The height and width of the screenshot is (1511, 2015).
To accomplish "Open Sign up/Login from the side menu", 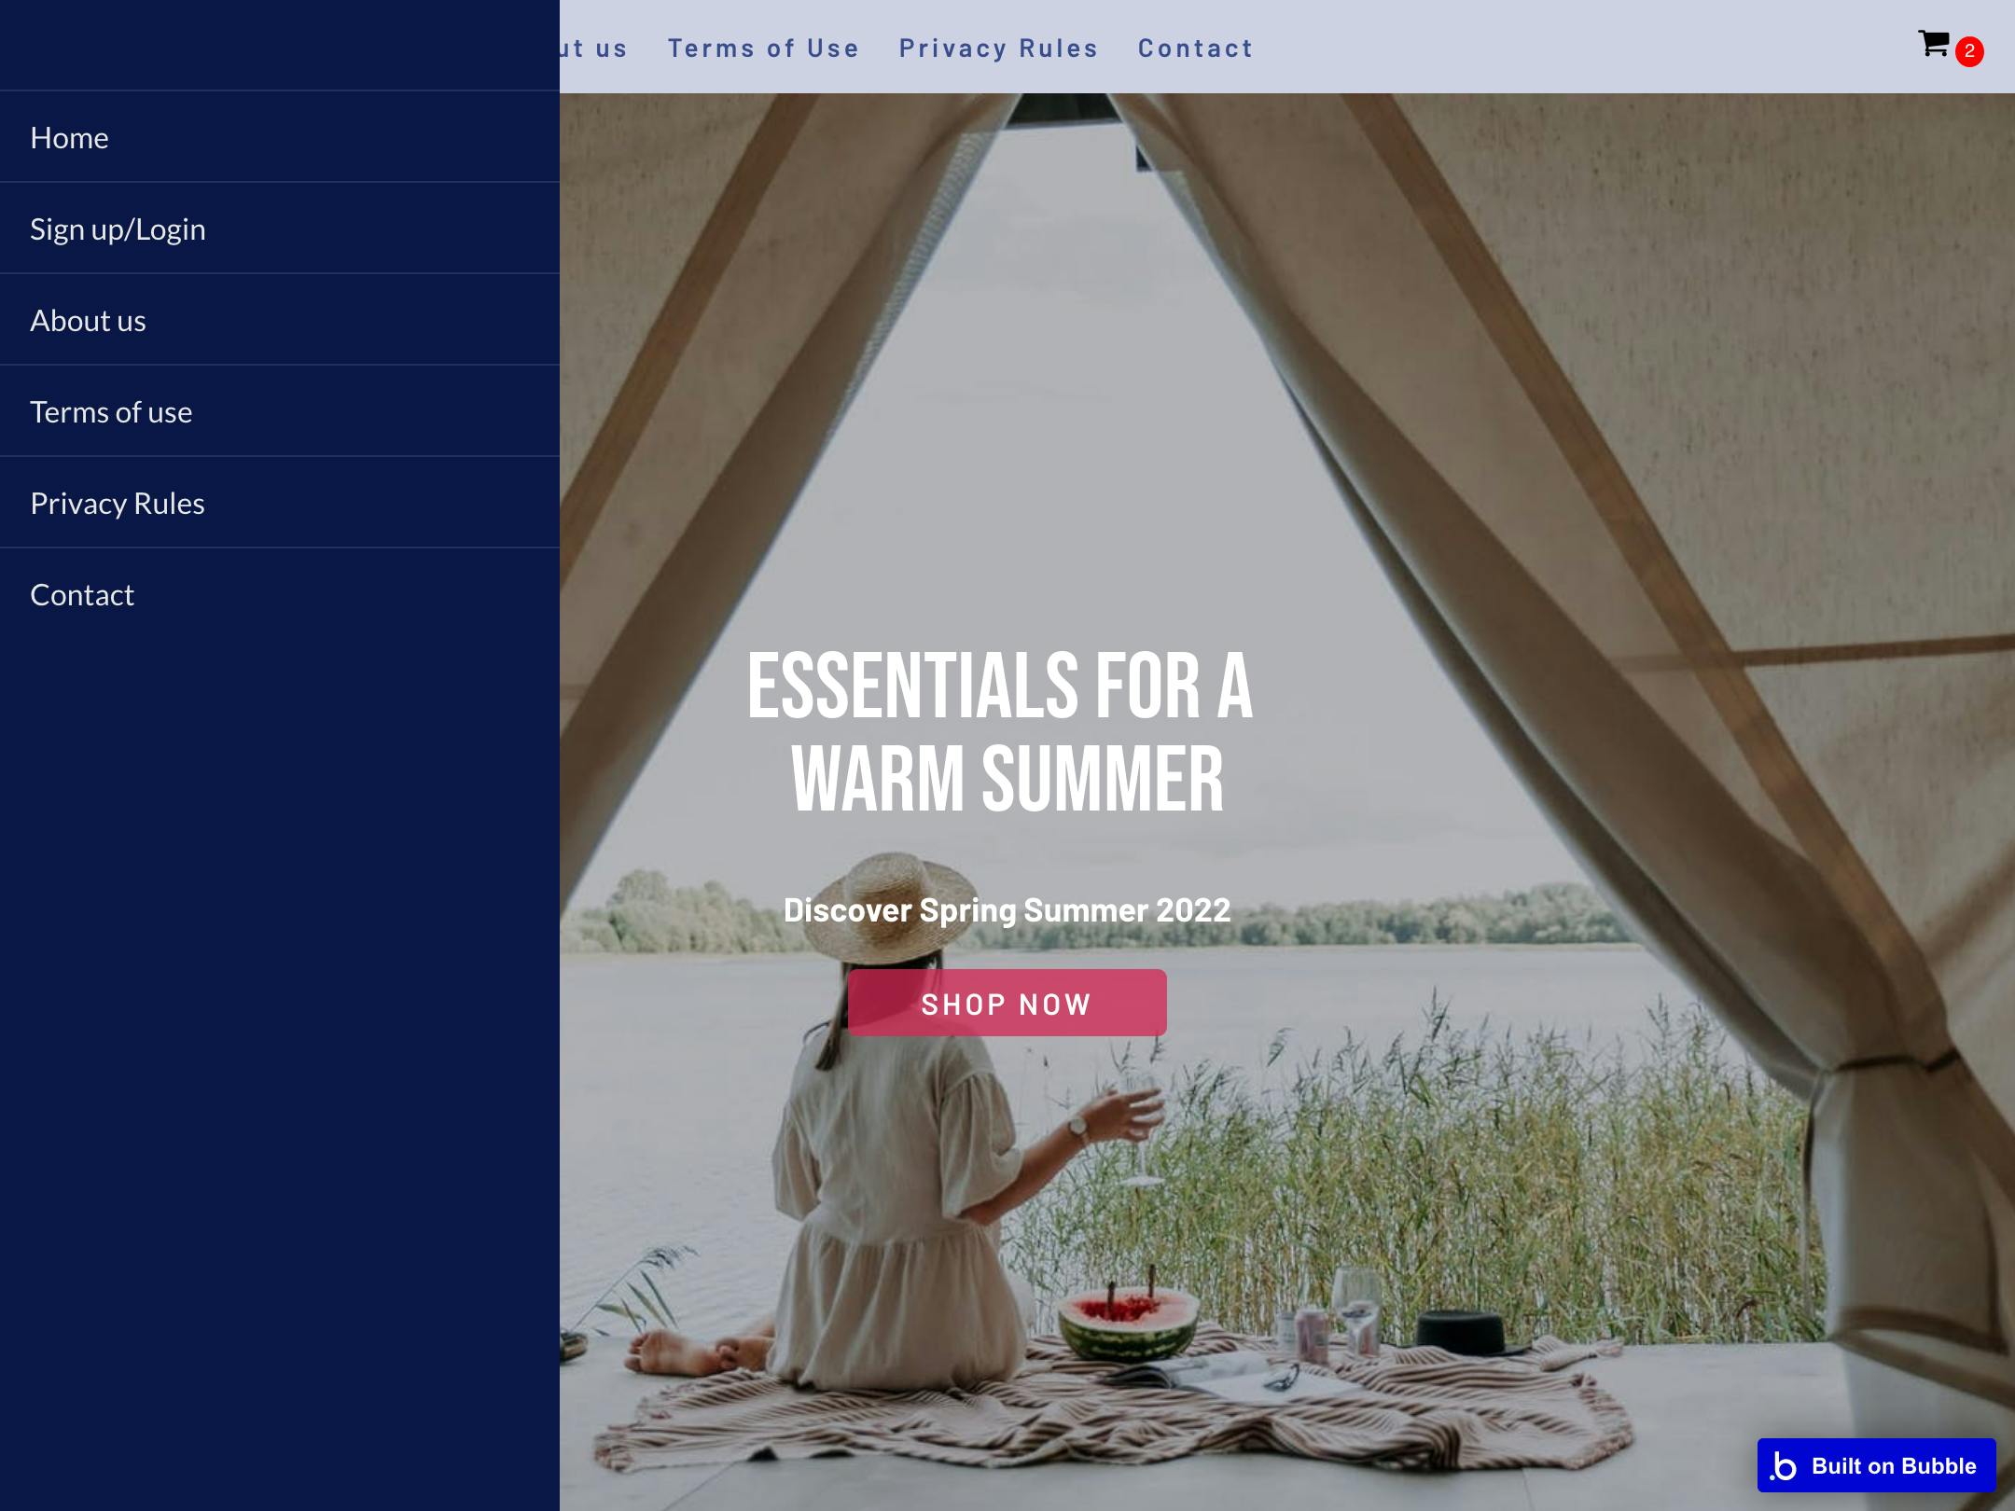I will pyautogui.click(x=280, y=229).
